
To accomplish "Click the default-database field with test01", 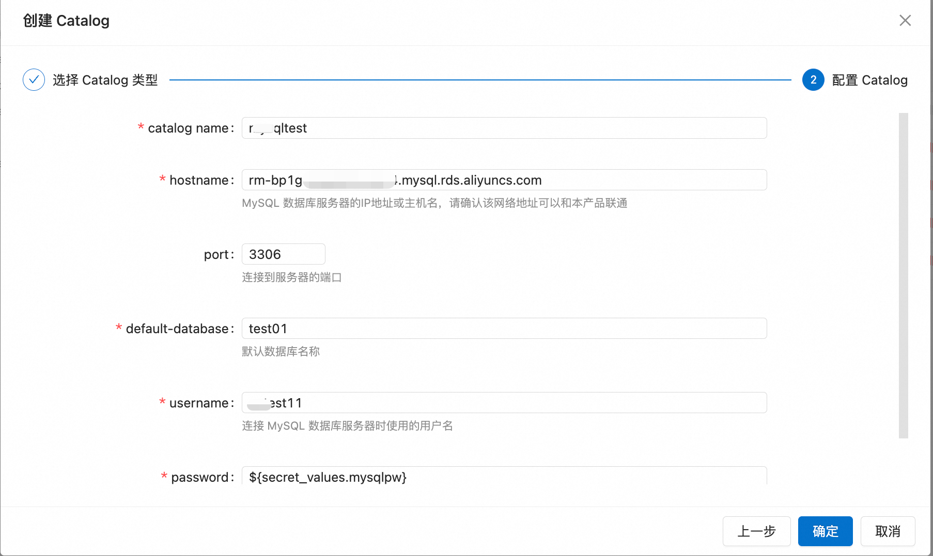I will [504, 329].
